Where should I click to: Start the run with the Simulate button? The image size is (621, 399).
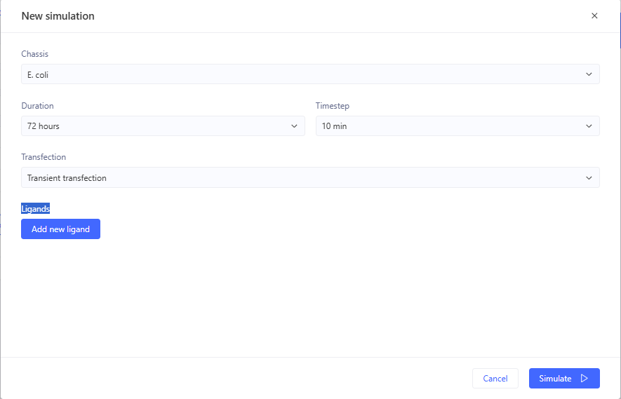click(x=564, y=379)
